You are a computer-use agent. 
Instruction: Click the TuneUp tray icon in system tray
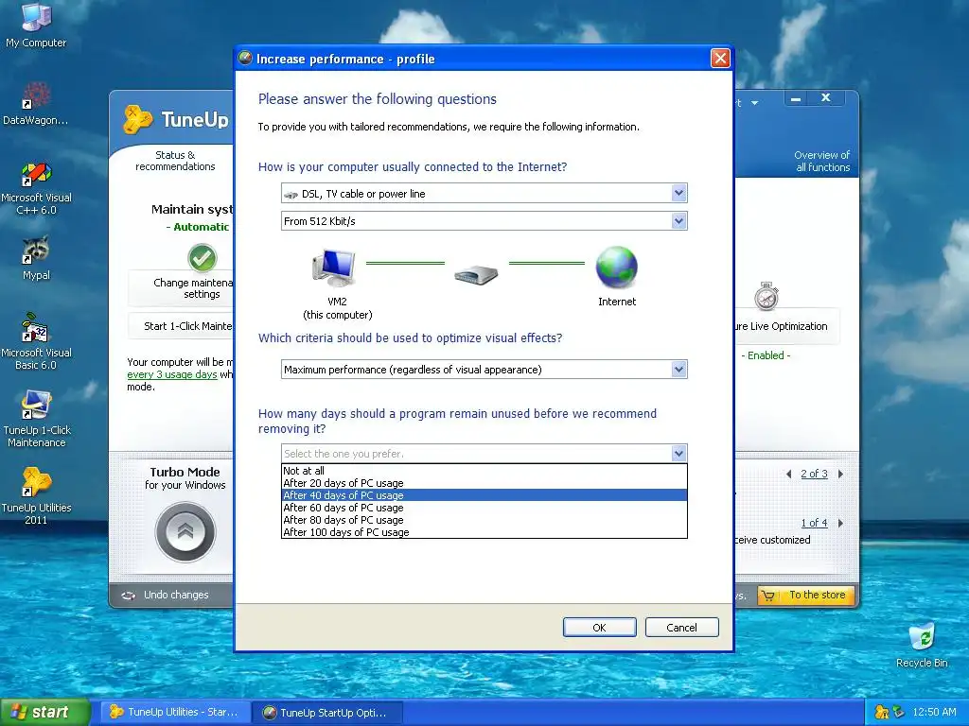pos(882,713)
